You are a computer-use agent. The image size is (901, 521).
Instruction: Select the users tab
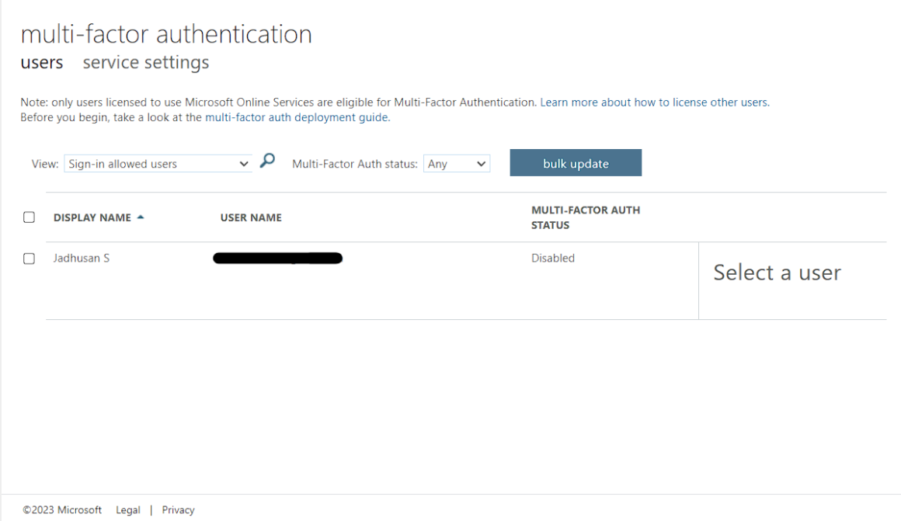coord(42,62)
